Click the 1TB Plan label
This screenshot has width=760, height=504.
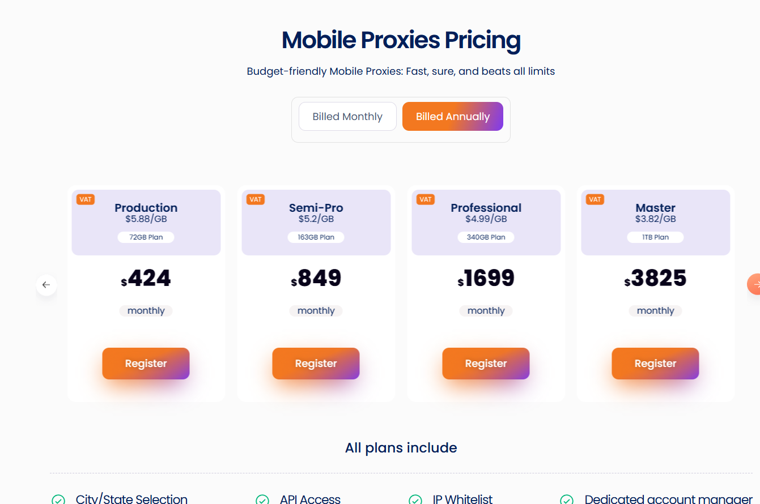point(655,237)
